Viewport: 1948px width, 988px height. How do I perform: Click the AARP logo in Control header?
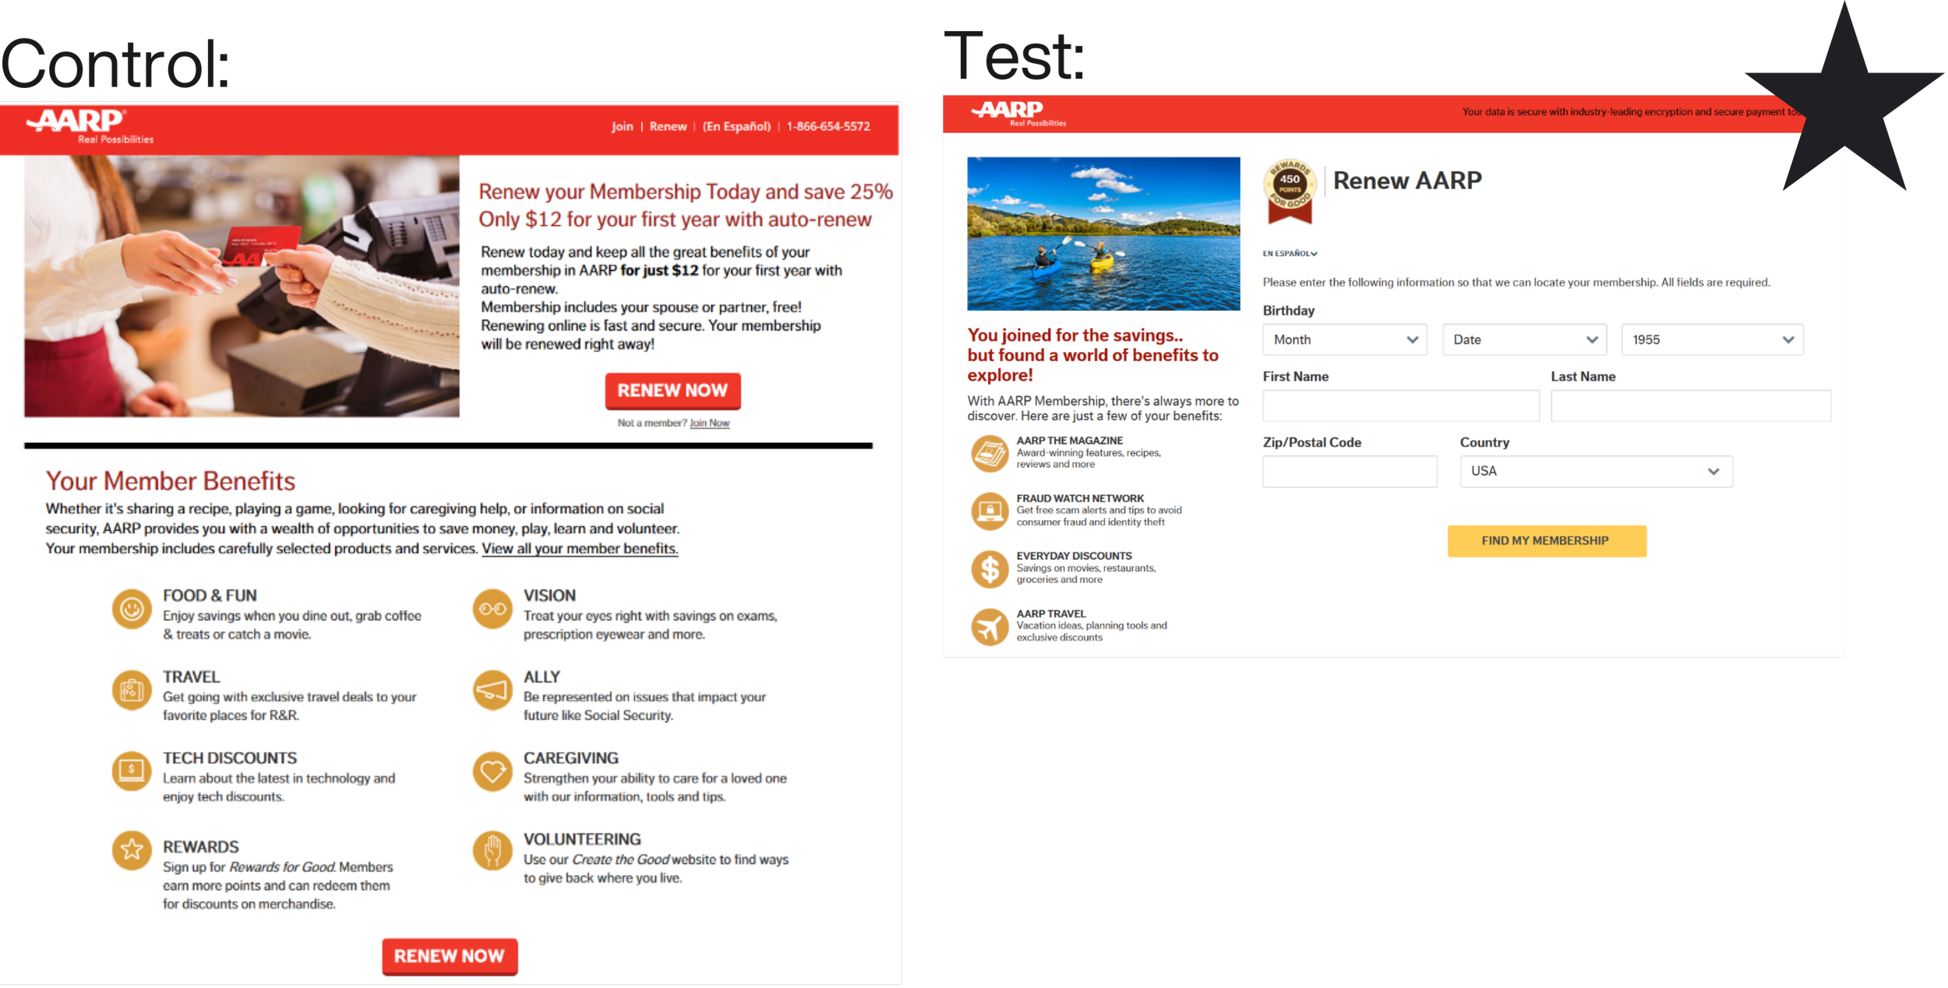(x=88, y=126)
